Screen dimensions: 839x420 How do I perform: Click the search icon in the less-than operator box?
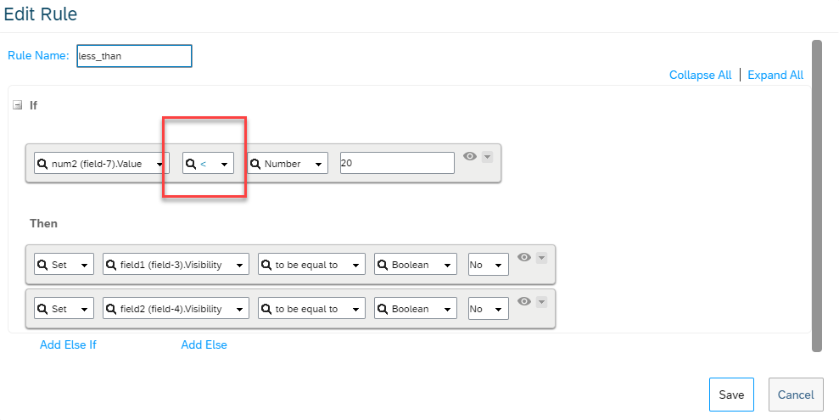(191, 164)
